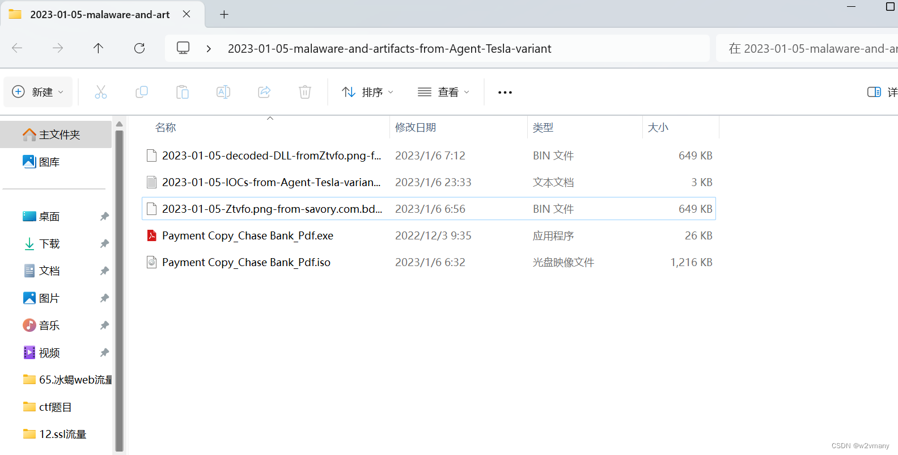Viewport: 898px width, 455px height.
Task: Open a new tab with plus button
Action: pyautogui.click(x=224, y=14)
